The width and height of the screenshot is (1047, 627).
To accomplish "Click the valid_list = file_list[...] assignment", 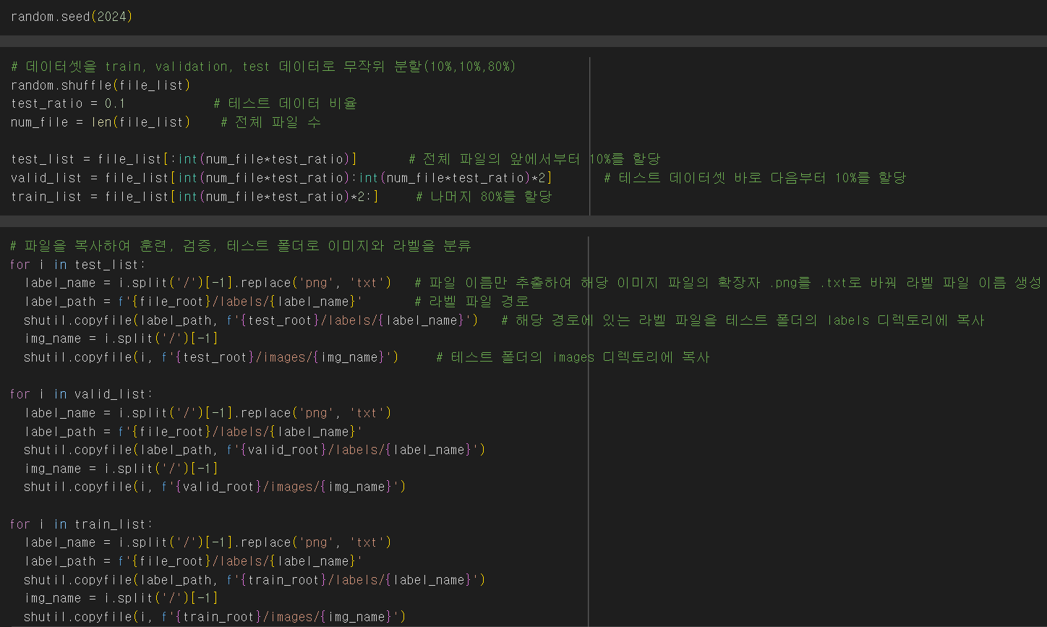I will (x=281, y=178).
